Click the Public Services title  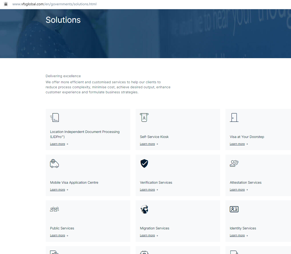point(62,228)
